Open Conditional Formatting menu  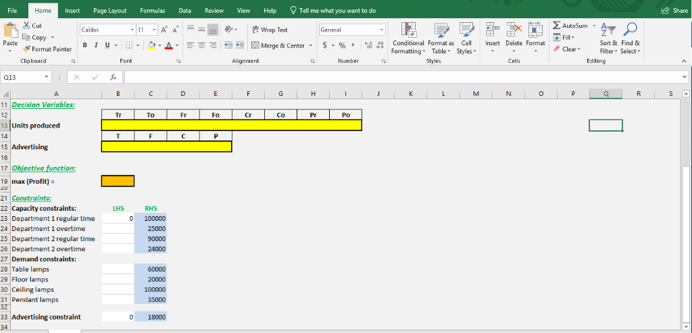(408, 39)
